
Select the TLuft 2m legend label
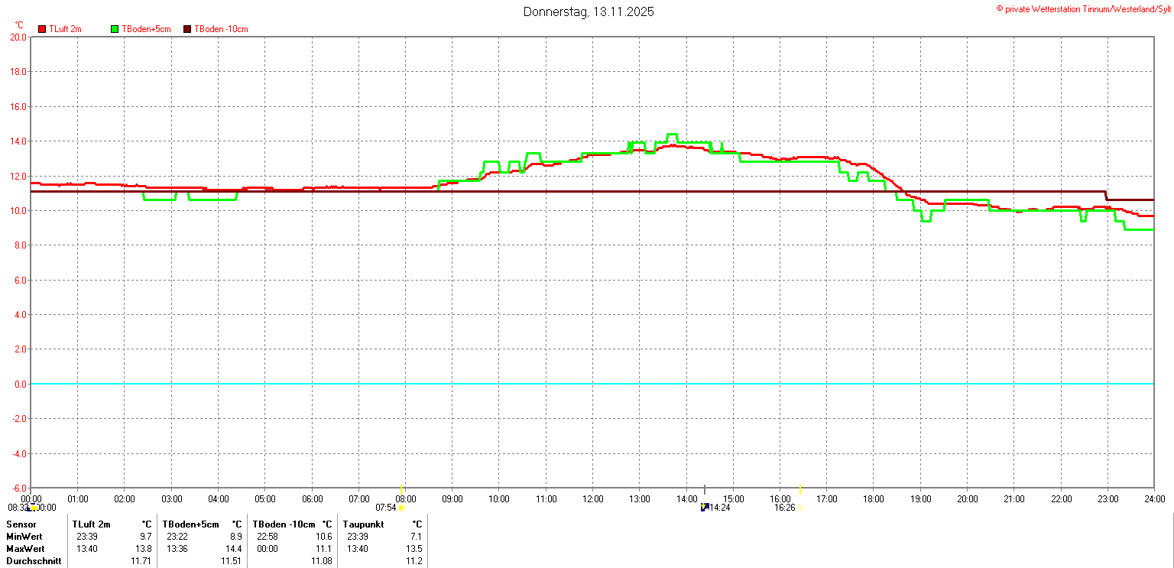(x=65, y=29)
